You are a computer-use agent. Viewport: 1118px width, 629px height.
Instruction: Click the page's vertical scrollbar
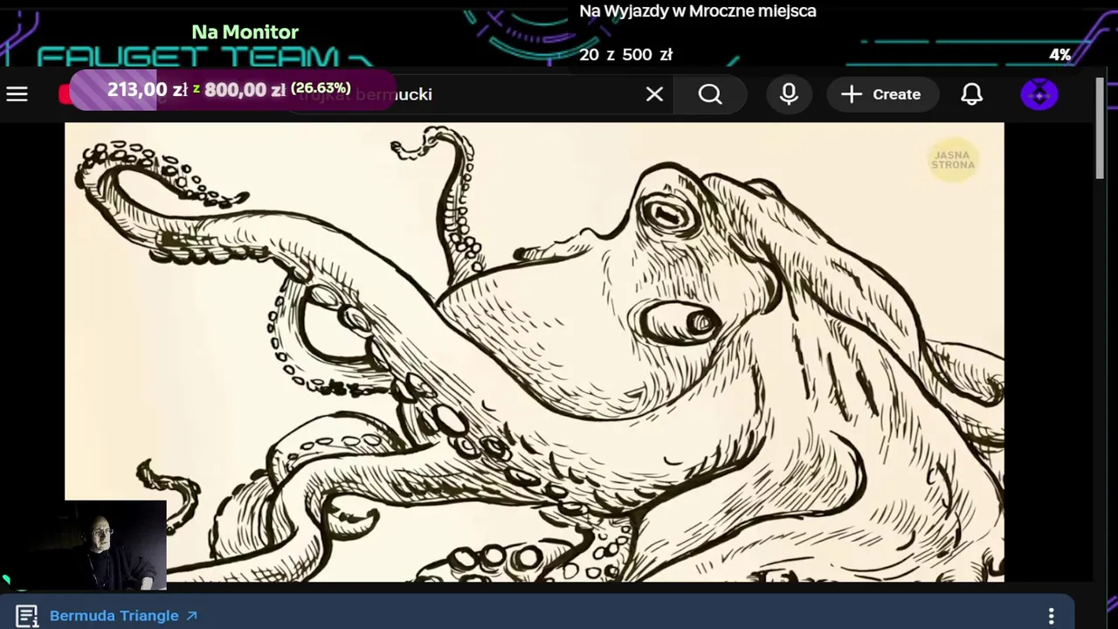coord(1099,129)
